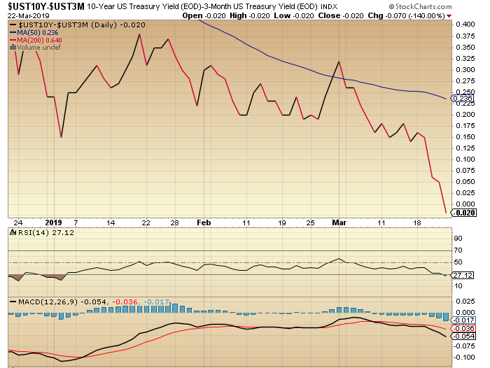Click the RSI 70 overbought level label
Viewport: 490px width, 368px height.
click(458, 250)
